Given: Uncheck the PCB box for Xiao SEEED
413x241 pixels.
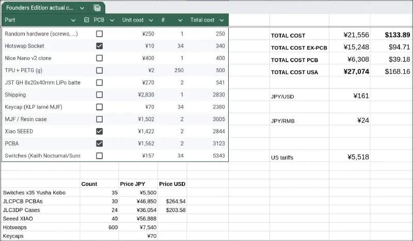Looking at the screenshot, I should pos(99,131).
